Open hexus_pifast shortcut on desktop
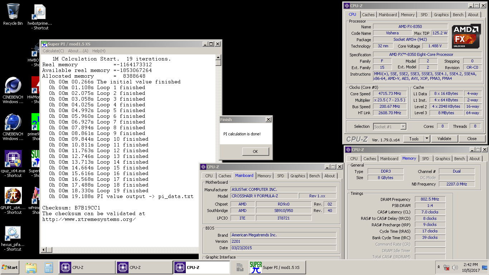 click(x=13, y=238)
